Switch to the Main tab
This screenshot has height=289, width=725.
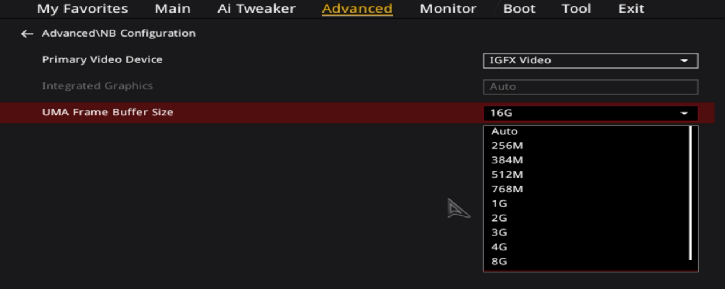coord(172,9)
